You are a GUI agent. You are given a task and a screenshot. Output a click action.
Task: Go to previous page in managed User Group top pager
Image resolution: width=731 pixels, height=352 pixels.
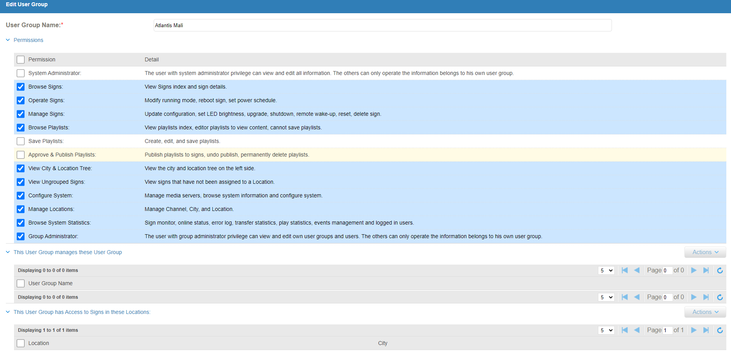tap(637, 270)
